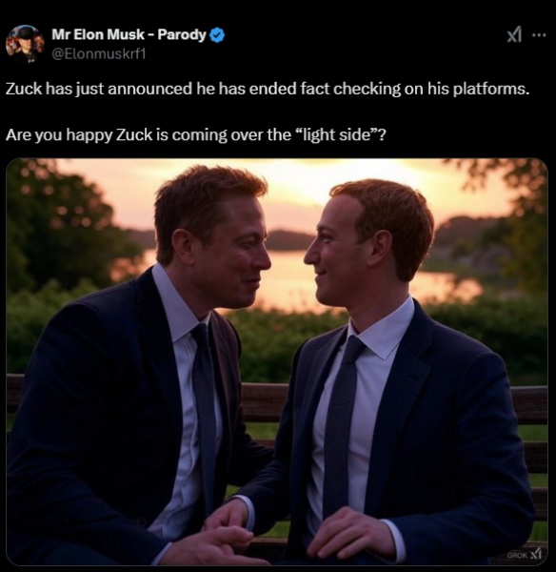
Task: Click the right man's hand on knee
Action: 347,533
